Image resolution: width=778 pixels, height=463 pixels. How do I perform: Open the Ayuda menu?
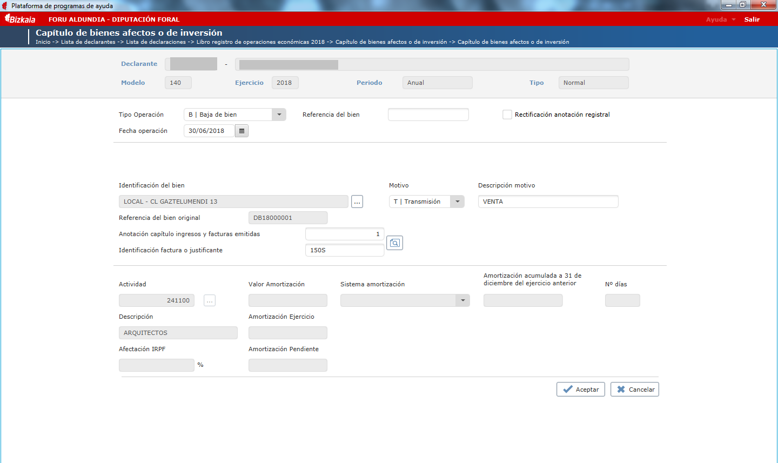(721, 19)
